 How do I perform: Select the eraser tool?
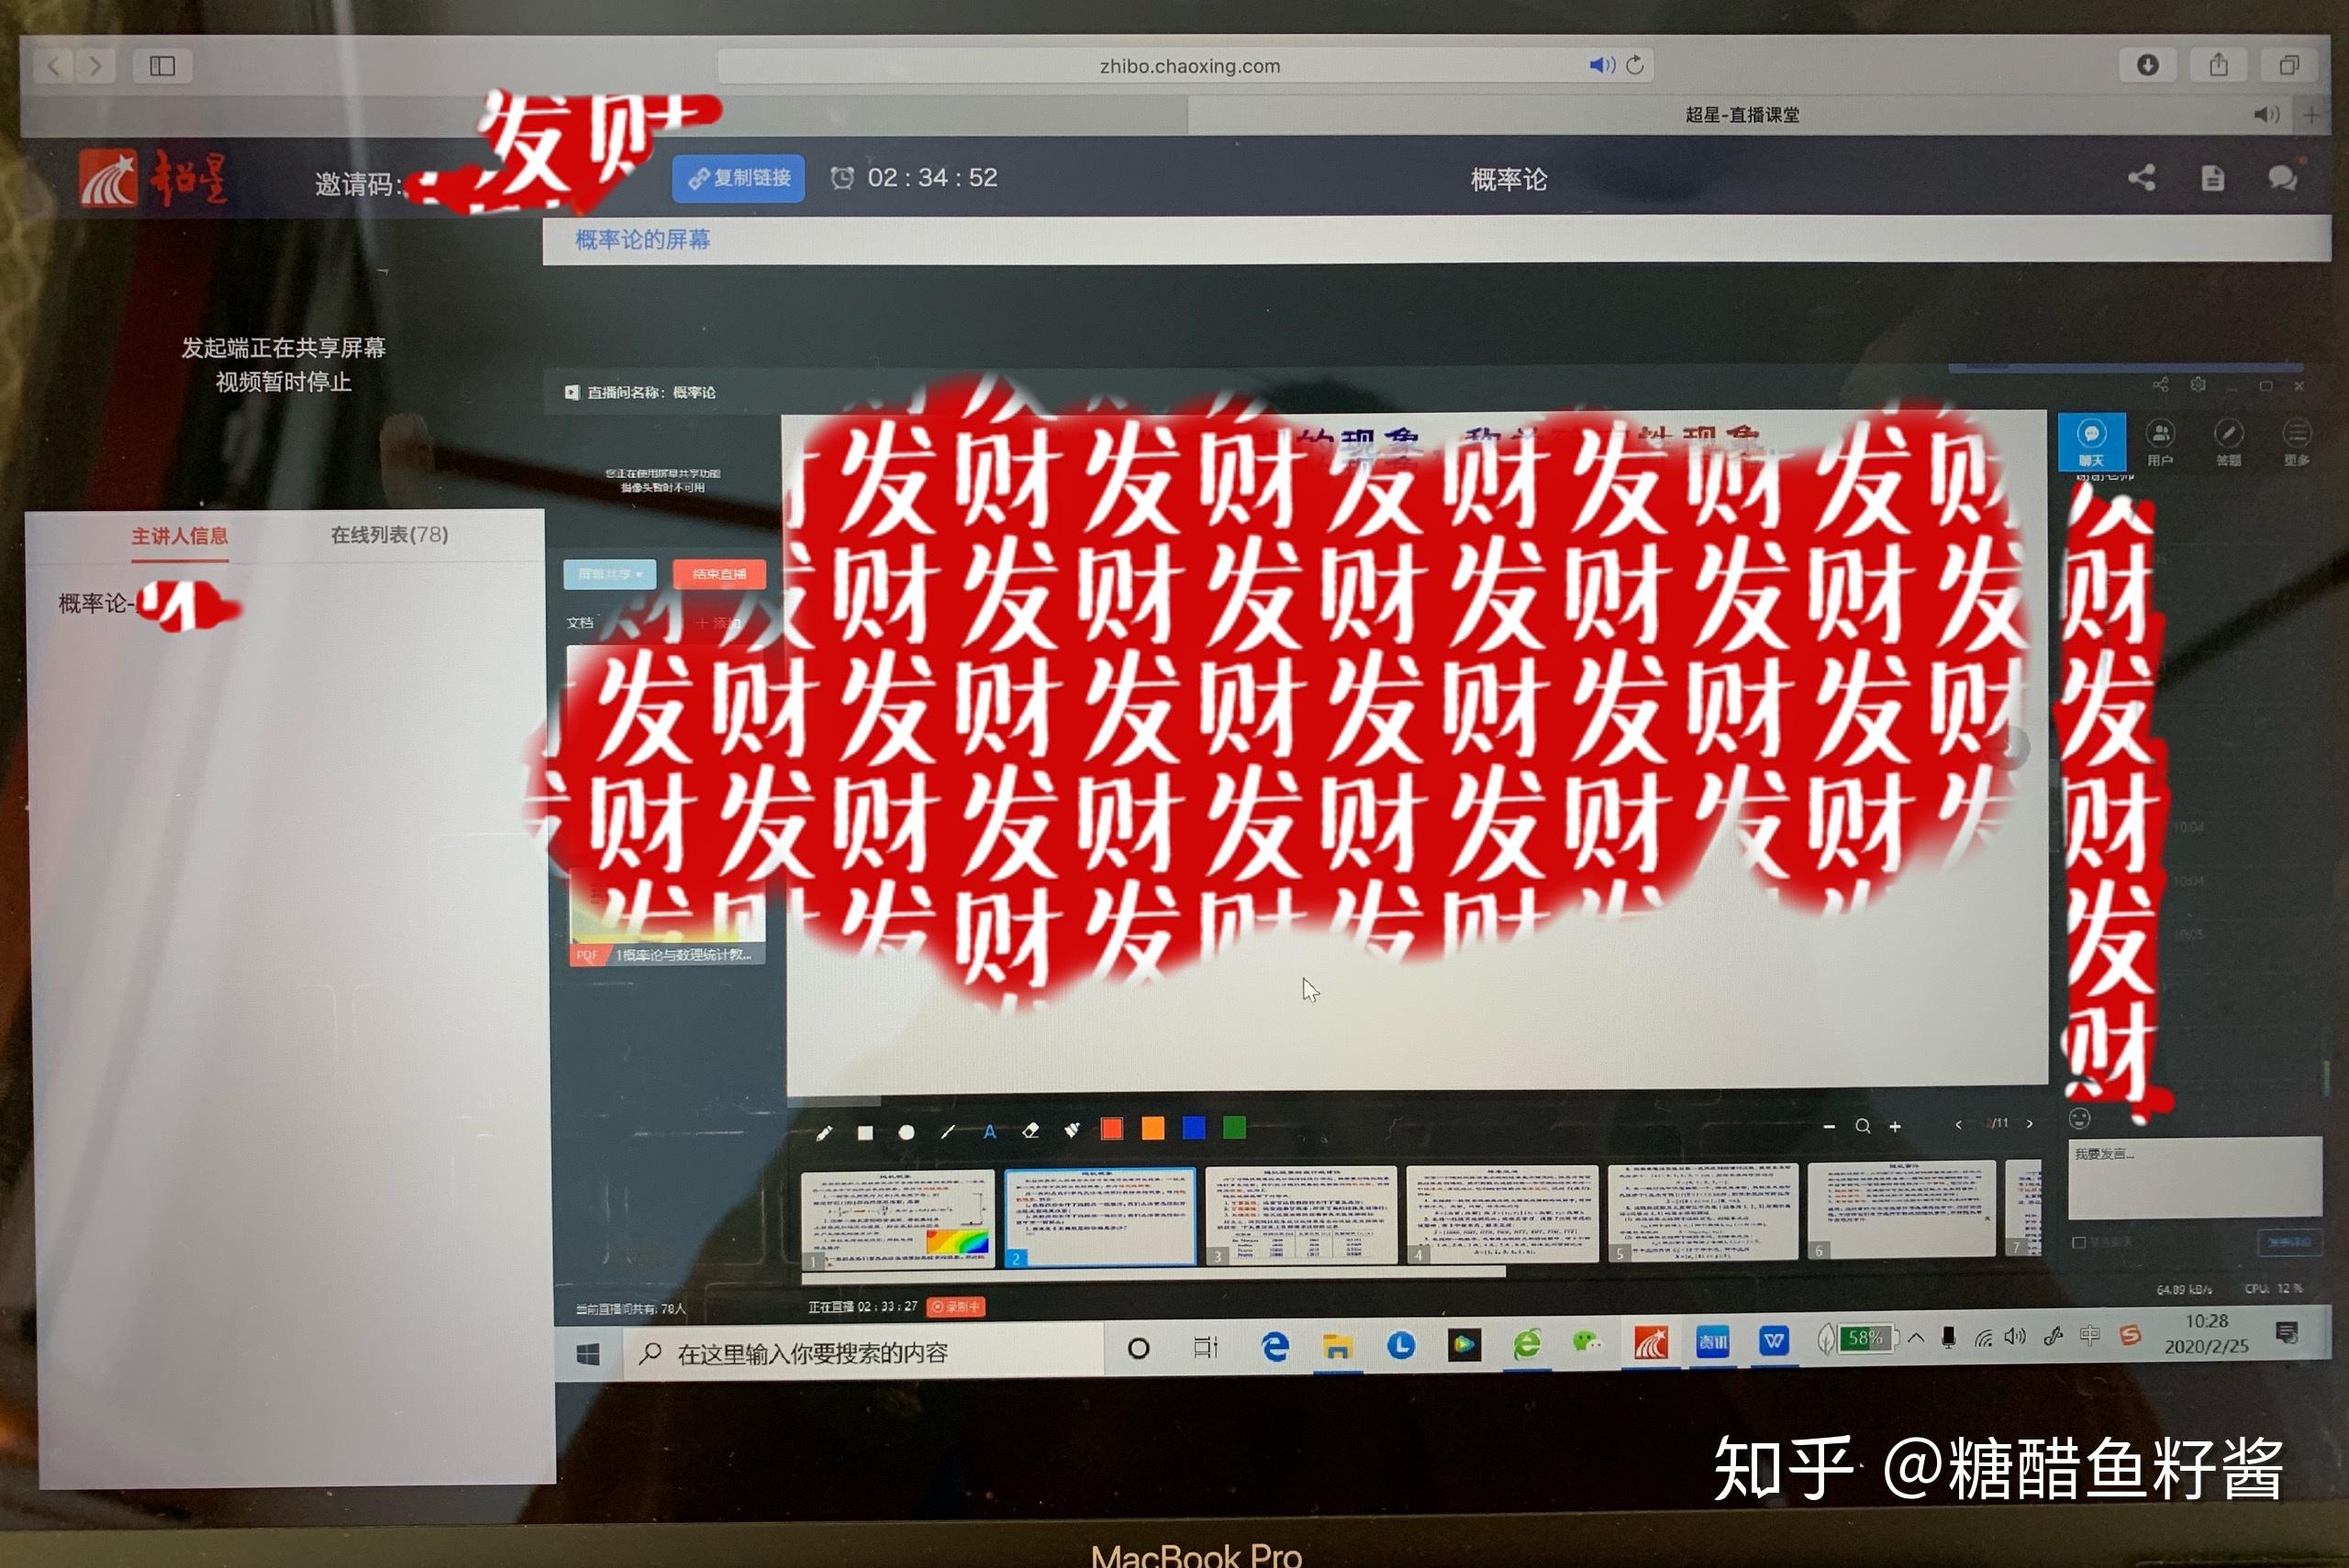coord(1030,1131)
